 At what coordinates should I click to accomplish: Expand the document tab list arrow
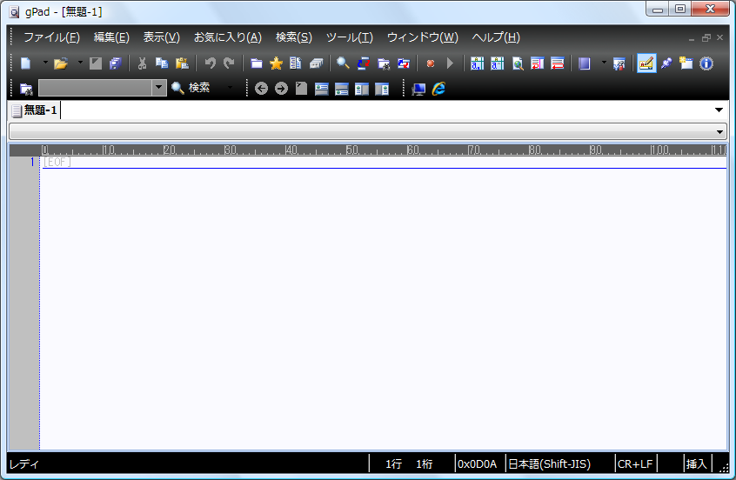719,110
